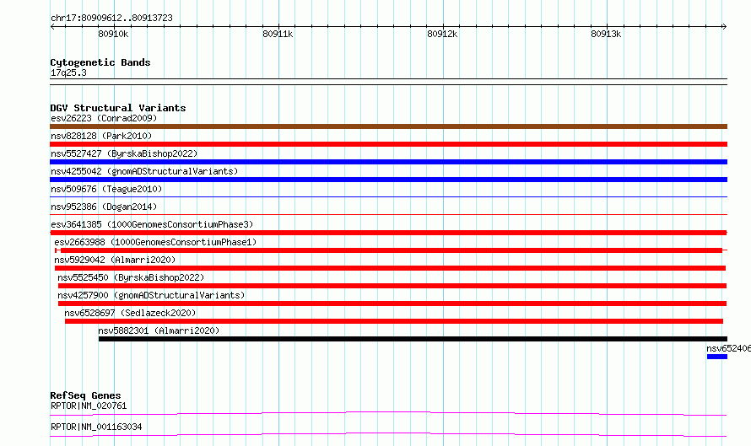Click the esv3641385 1000Genomes Phase3 red bar
Screen dimensions: 751x446
click(x=388, y=233)
